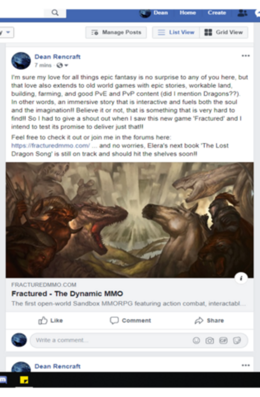Viewport: 260px width, 397px height.
Task: Attach a photo with the camera icon
Action: [209, 341]
